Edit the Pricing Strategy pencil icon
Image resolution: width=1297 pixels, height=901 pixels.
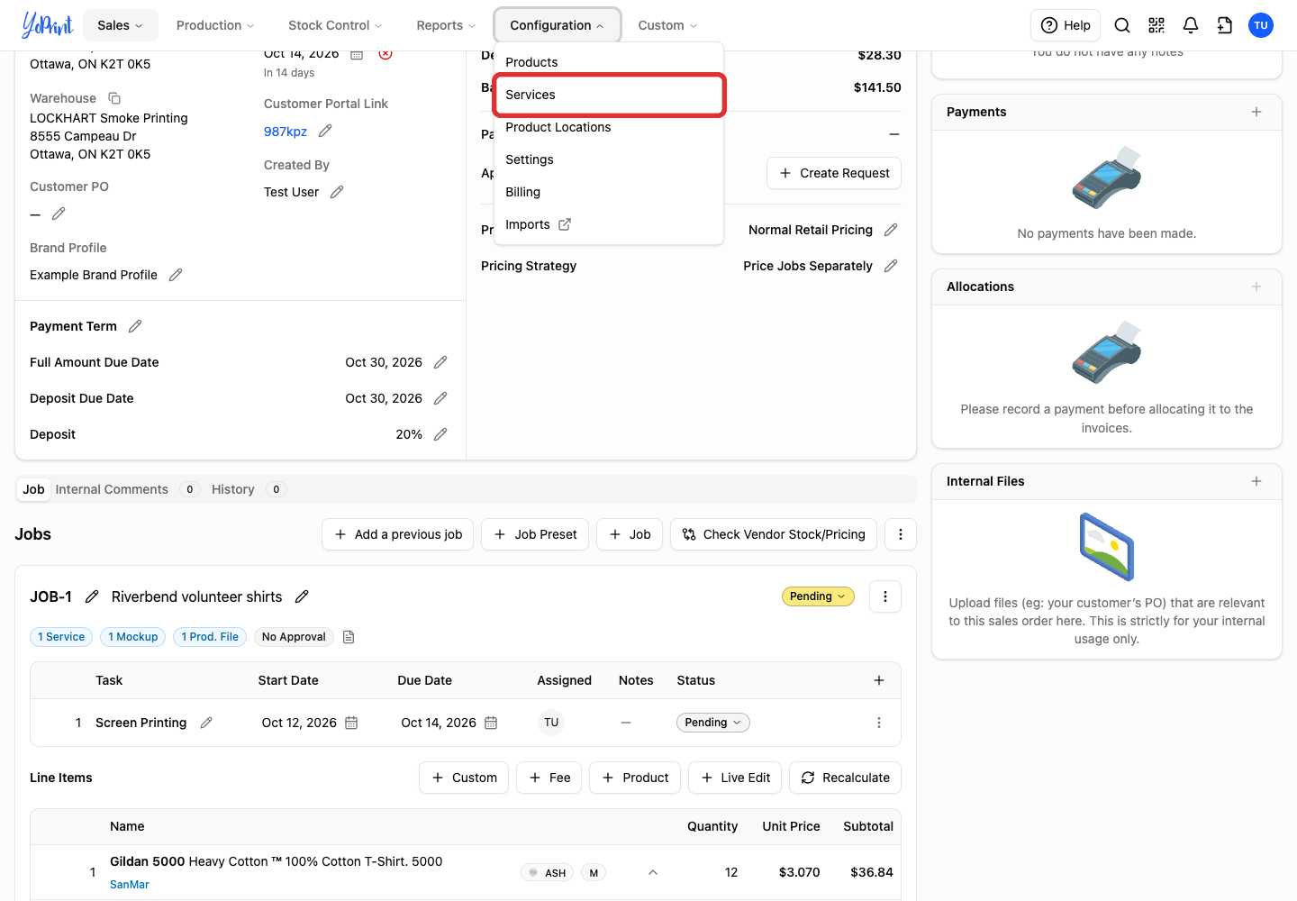tap(891, 266)
